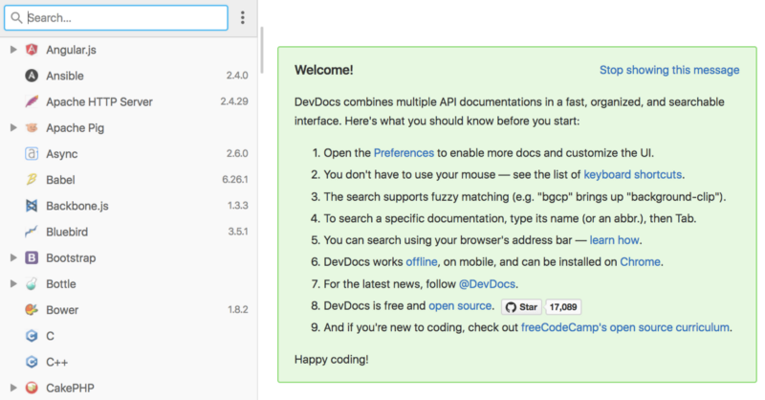Click Stop showing this message

click(x=669, y=70)
